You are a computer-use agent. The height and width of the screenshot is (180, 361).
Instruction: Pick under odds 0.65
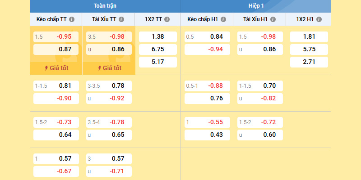coord(109,135)
